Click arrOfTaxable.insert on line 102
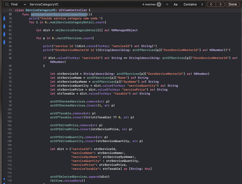The image size is (242, 184). click(x=67, y=117)
